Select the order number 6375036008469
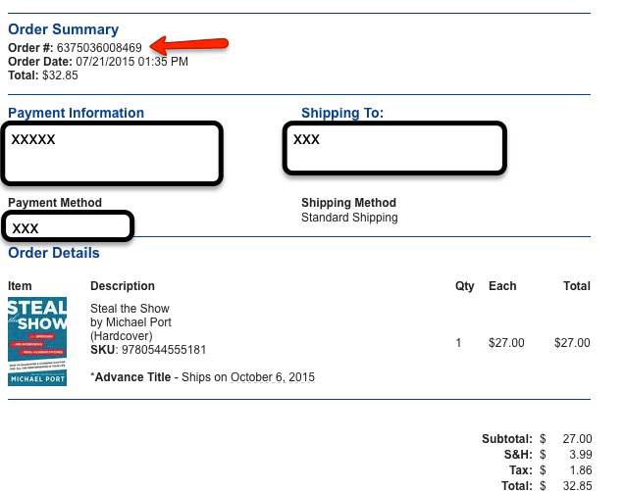Viewport: 625px width, 491px height. 99,48
